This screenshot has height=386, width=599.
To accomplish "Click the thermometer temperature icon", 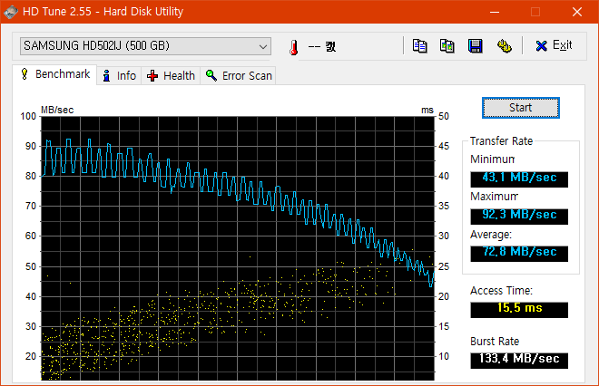I will (x=293, y=47).
